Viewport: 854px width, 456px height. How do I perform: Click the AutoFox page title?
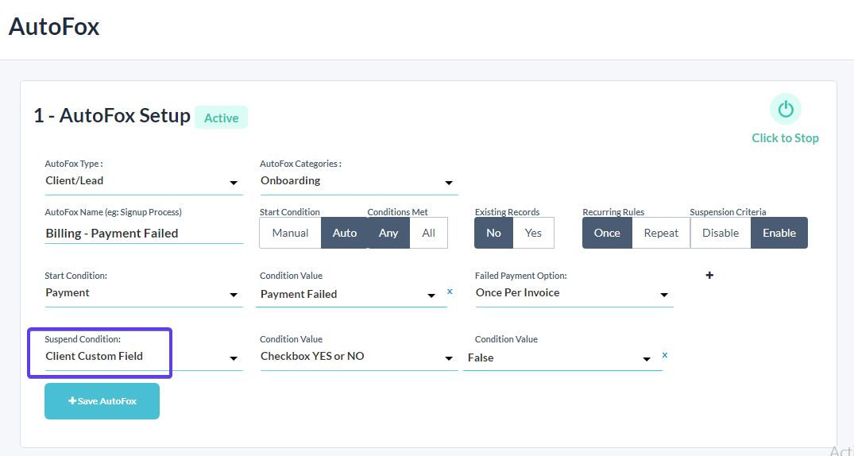tap(54, 27)
